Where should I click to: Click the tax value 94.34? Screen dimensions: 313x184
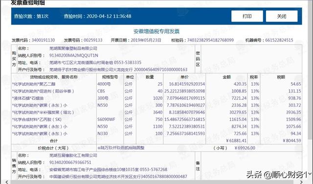coord(296,134)
